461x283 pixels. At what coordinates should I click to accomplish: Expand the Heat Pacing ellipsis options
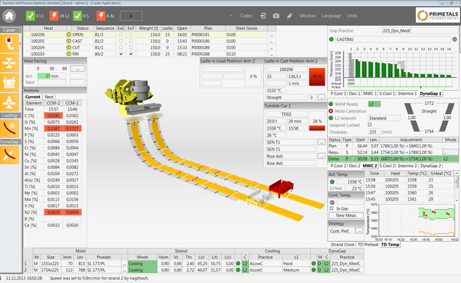pyautogui.click(x=77, y=69)
